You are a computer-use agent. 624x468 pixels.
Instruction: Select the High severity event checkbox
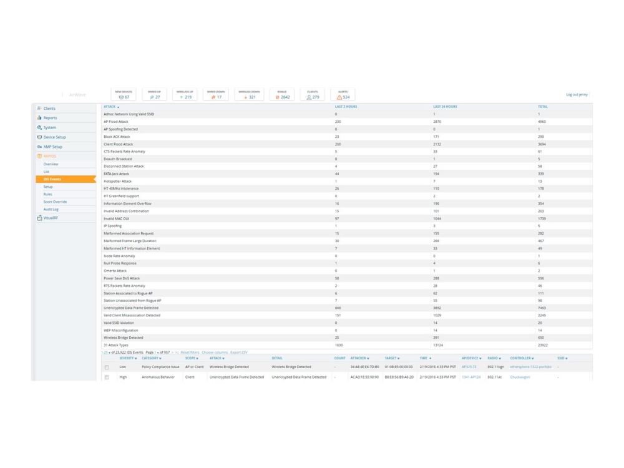[x=107, y=377]
